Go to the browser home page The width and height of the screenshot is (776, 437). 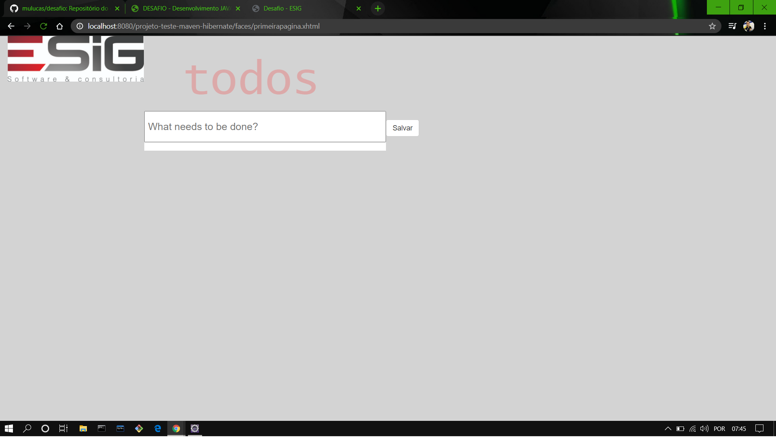click(x=59, y=26)
